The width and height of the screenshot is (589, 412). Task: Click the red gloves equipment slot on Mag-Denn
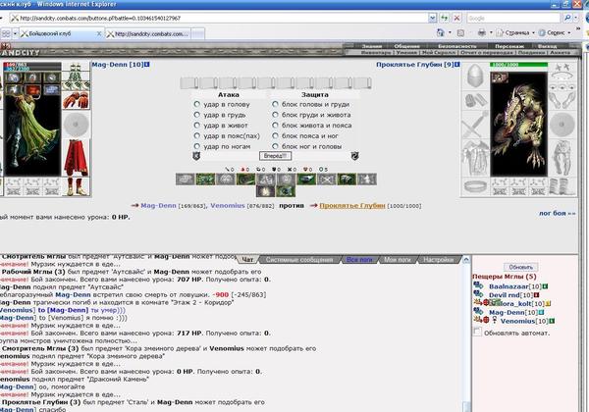coord(76,100)
